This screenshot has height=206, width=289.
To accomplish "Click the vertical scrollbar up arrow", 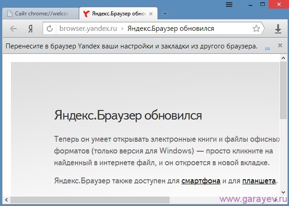I will [x=283, y=58].
